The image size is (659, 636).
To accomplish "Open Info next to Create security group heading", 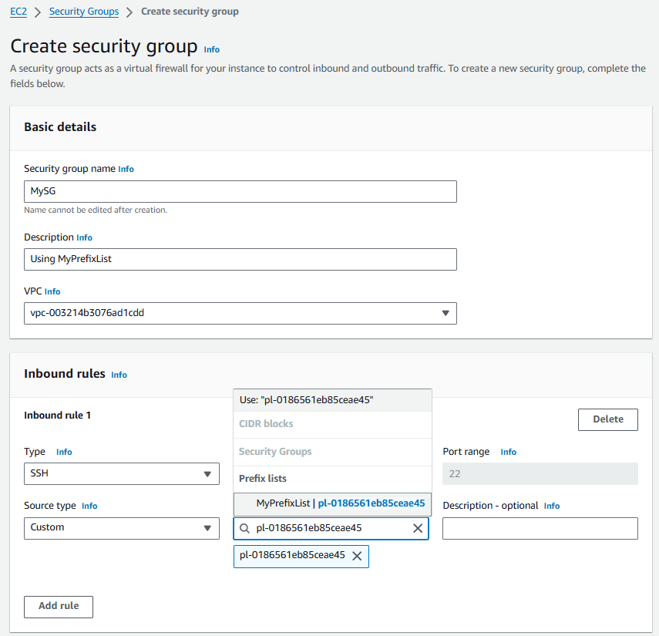I will 211,49.
